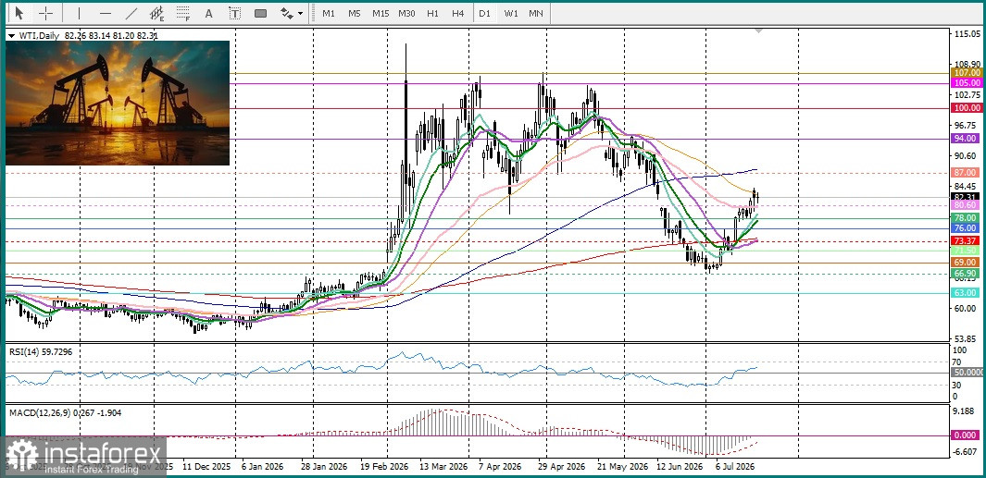Click the 63.00 price level label
986x478 pixels.
tap(967, 293)
